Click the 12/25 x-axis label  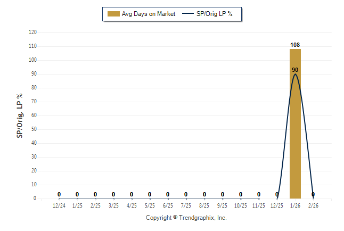click(x=277, y=205)
